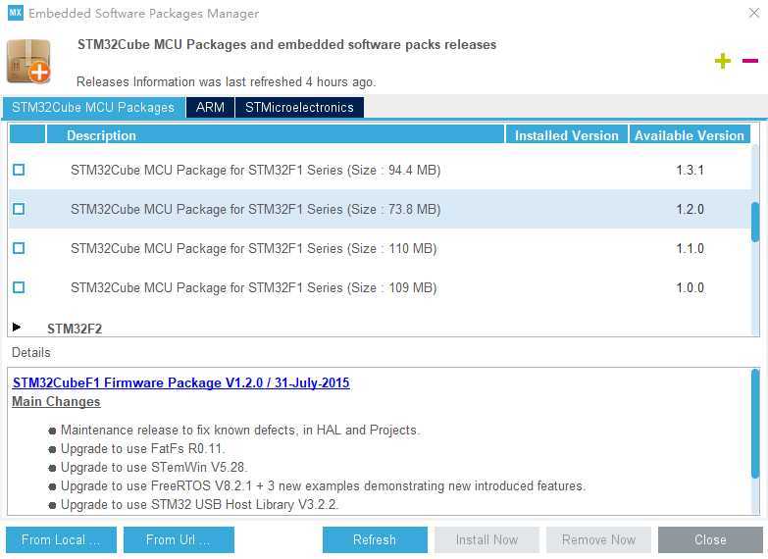768x559 pixels.
Task: Switch to the STM32Cube MCU Packages tab
Action: point(93,107)
